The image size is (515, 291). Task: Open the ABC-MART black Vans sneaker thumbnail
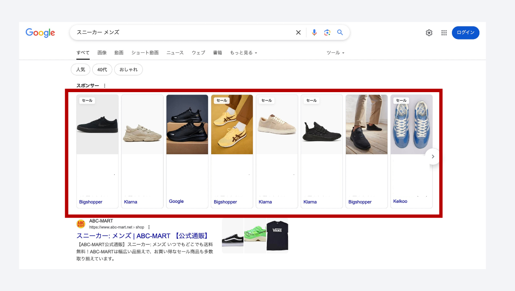click(x=233, y=236)
